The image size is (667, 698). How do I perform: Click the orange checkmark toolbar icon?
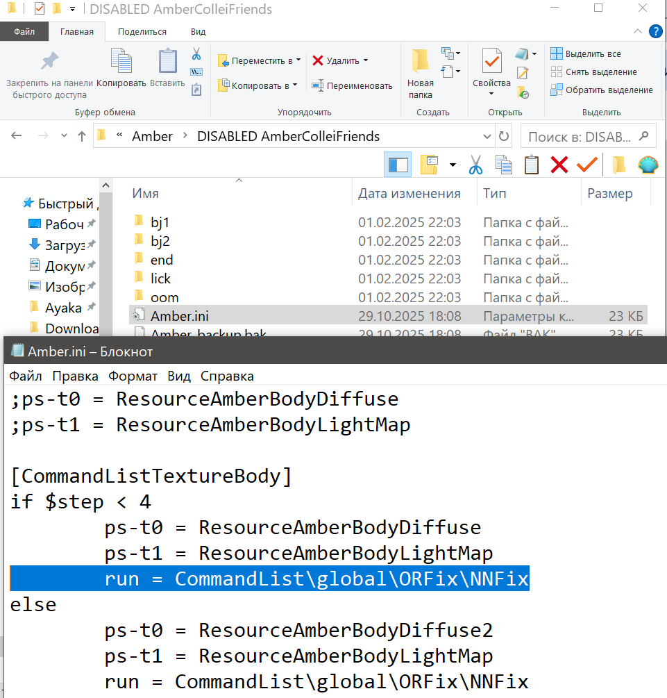coord(587,165)
